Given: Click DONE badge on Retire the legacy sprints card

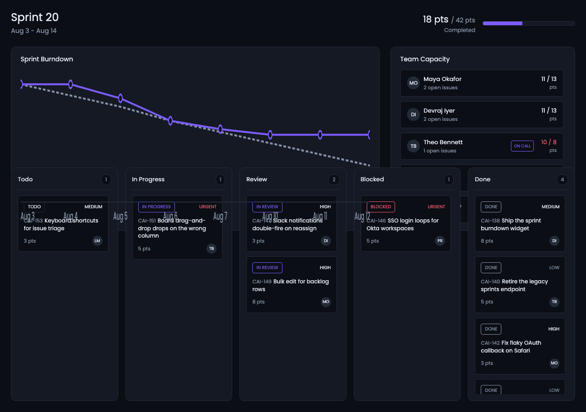Looking at the screenshot, I should tap(491, 268).
